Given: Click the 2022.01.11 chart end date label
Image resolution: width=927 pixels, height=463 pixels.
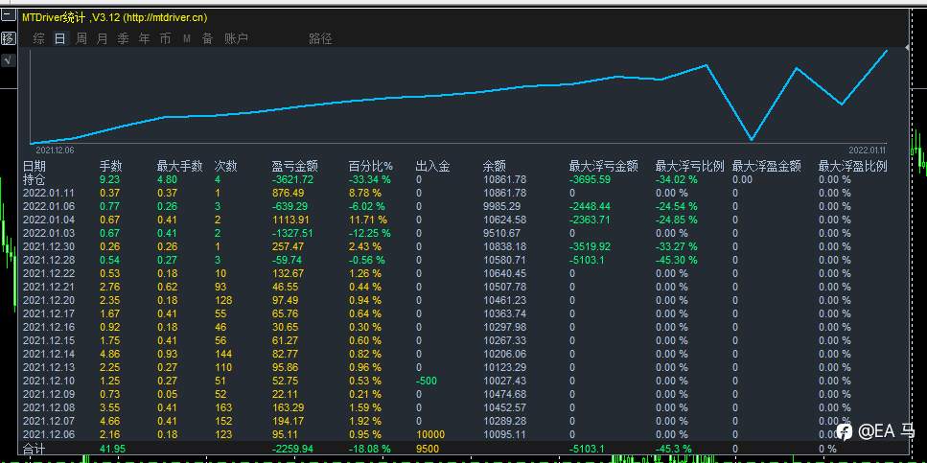Looking at the screenshot, I should click(x=868, y=150).
